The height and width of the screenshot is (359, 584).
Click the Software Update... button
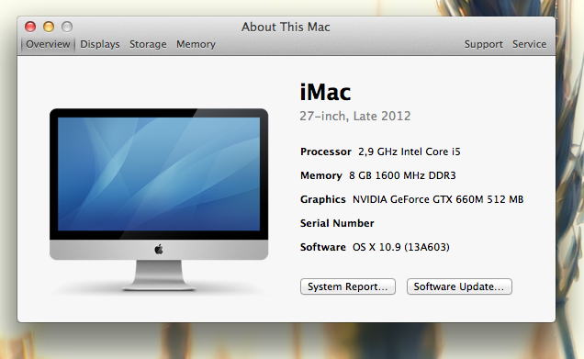pyautogui.click(x=459, y=286)
